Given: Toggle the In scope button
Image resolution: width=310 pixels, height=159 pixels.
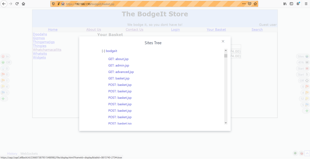Looking at the screenshot, I should click(5, 57).
